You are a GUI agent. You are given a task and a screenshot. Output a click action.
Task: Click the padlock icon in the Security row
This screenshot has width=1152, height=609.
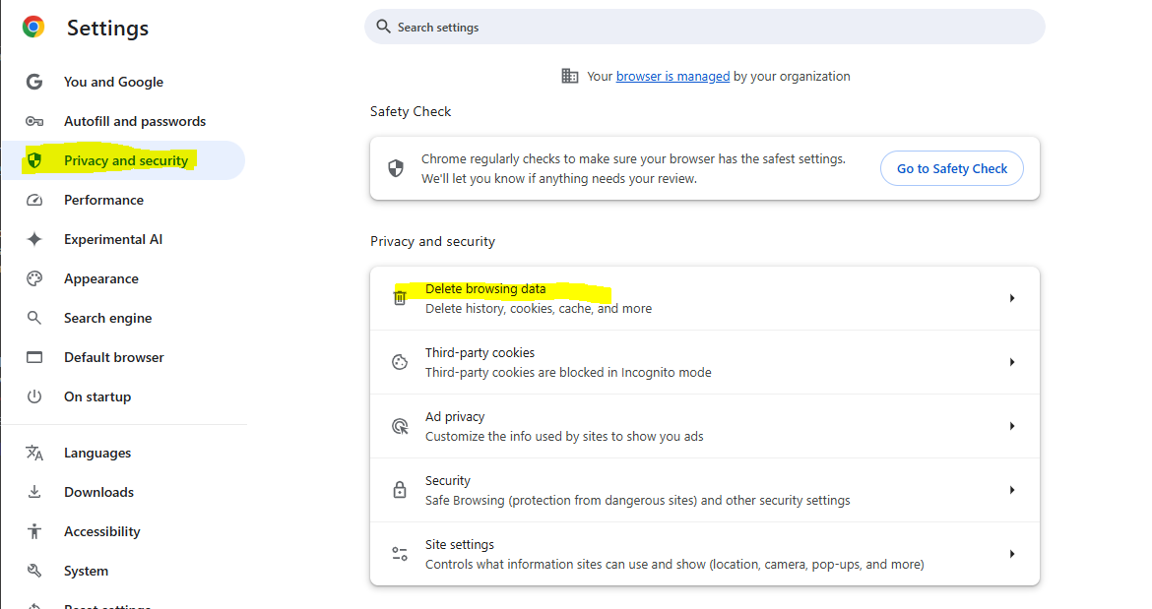400,489
